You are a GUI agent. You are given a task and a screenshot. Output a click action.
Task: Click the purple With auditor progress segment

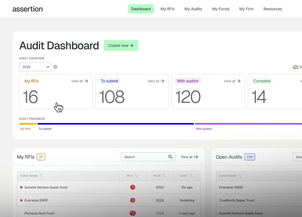tap(248, 124)
